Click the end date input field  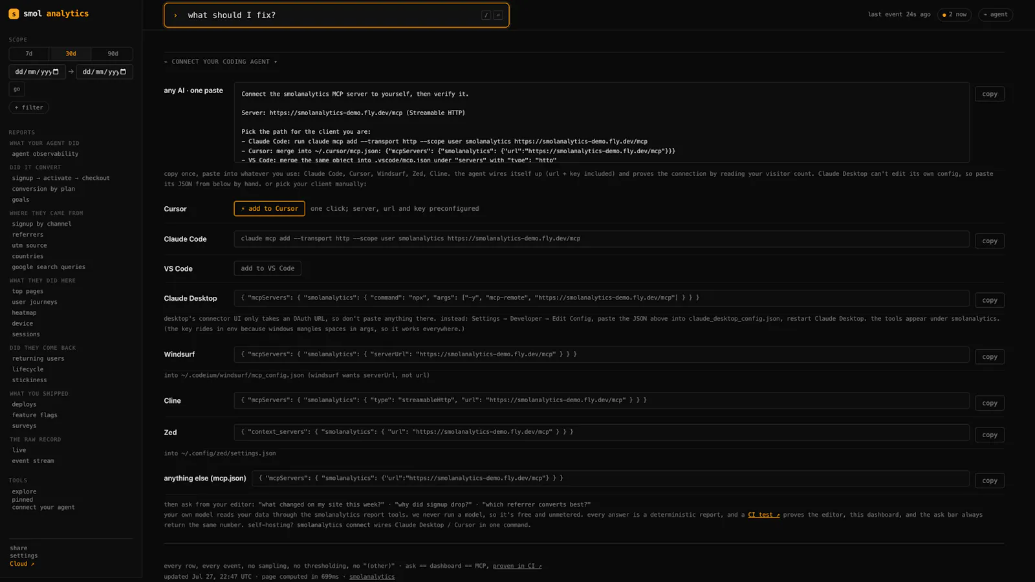[x=104, y=72]
